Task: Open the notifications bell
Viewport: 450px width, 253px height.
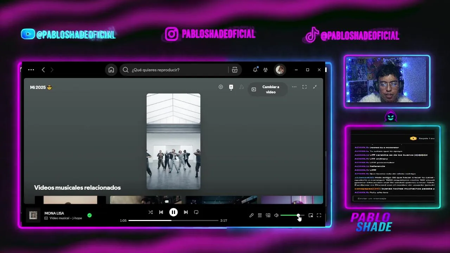Action: tap(255, 70)
